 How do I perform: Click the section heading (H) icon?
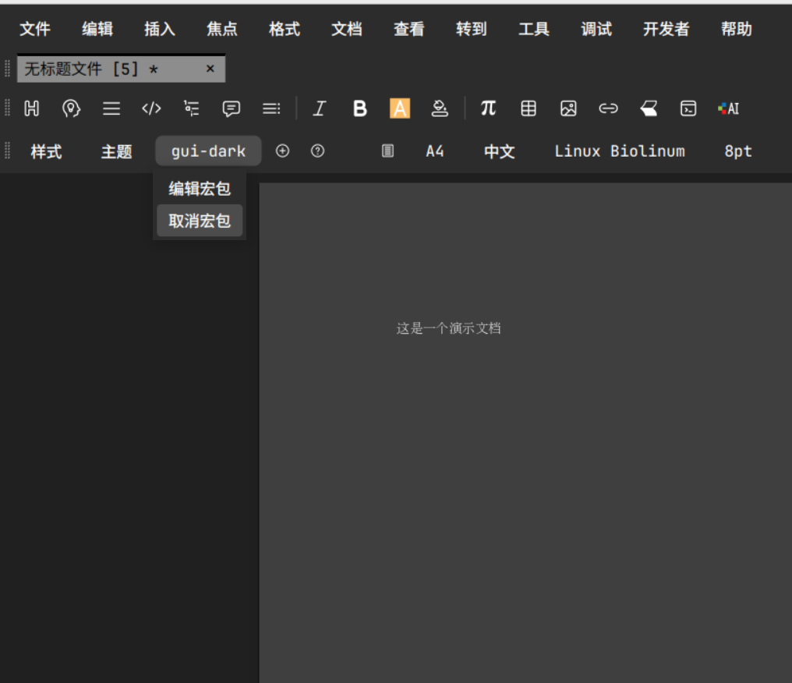pyautogui.click(x=31, y=108)
